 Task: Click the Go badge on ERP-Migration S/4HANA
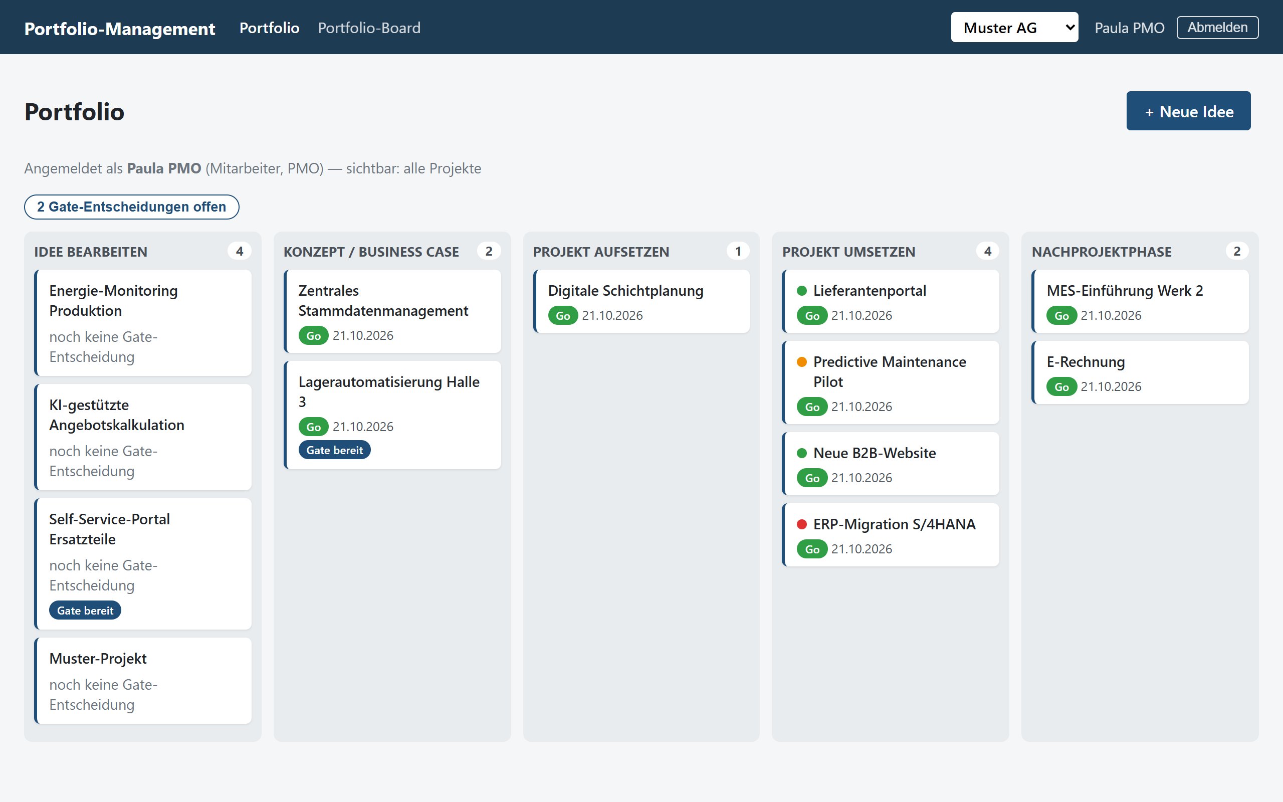[812, 548]
